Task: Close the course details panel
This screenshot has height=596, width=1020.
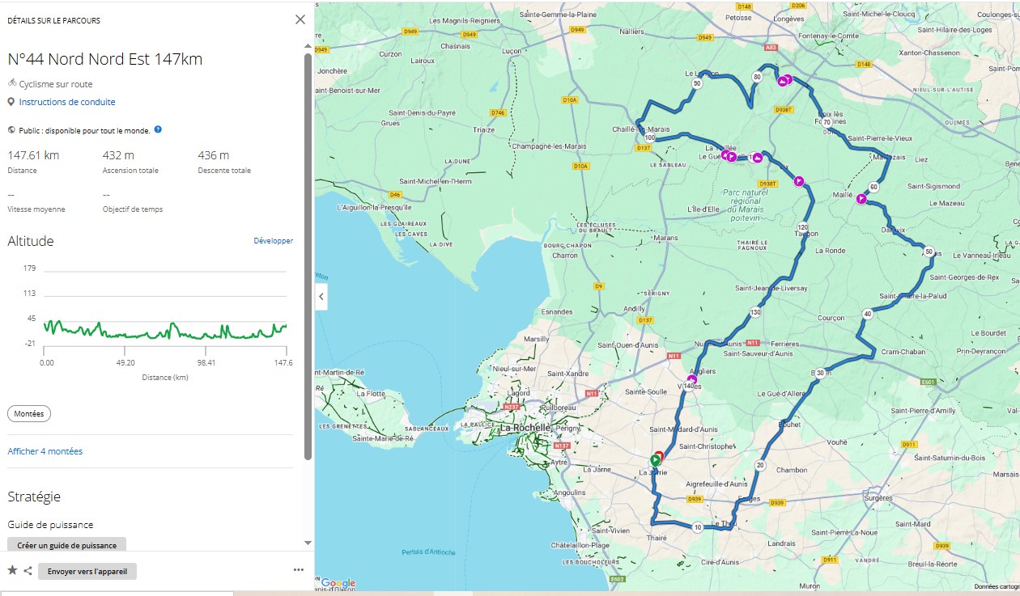Action: (300, 19)
